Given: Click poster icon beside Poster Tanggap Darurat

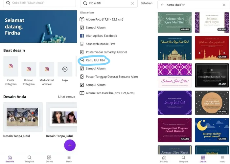Looking at the screenshot, I should coord(82,76).
